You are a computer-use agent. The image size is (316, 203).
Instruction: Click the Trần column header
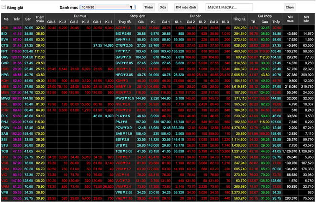tap(17, 20)
